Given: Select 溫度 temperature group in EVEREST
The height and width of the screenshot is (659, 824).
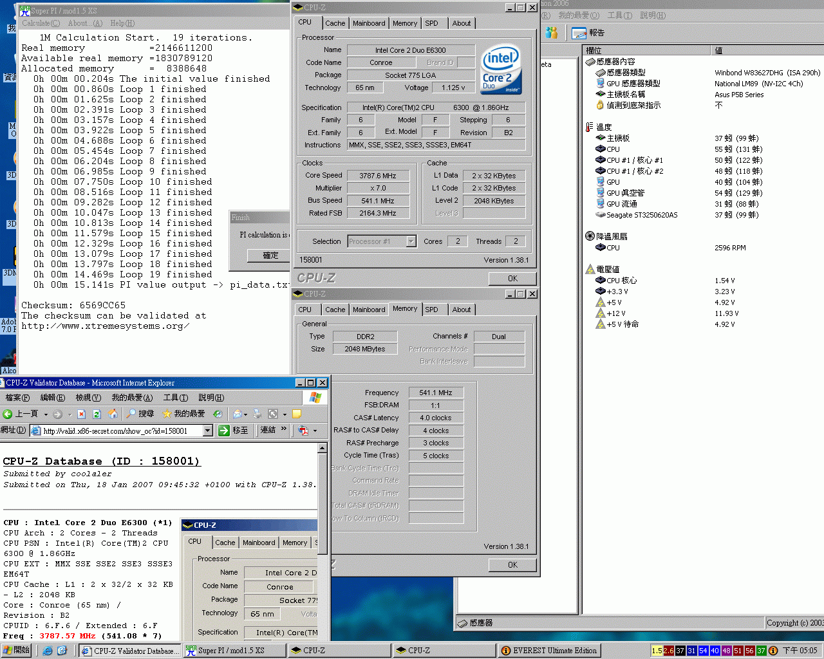Looking at the screenshot, I should click(598, 127).
